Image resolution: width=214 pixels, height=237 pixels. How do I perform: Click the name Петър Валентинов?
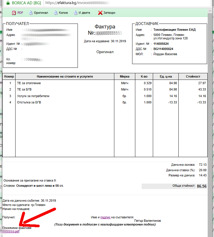point(147,221)
